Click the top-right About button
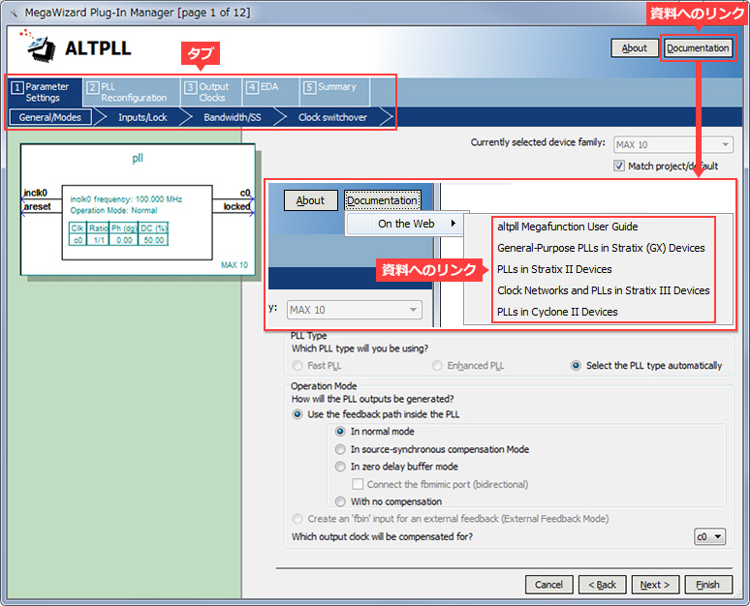Image resolution: width=750 pixels, height=606 pixels. (x=634, y=48)
